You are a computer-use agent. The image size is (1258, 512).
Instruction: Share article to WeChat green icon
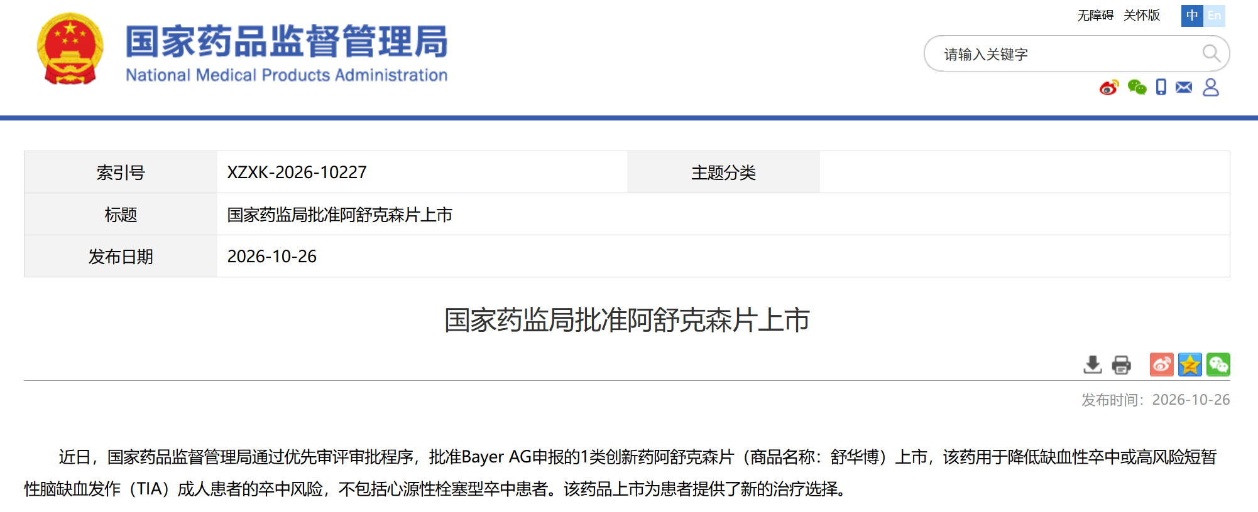1218,365
